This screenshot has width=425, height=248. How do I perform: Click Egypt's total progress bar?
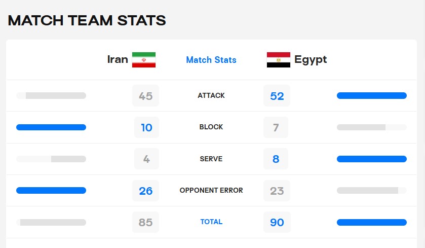[x=371, y=222]
